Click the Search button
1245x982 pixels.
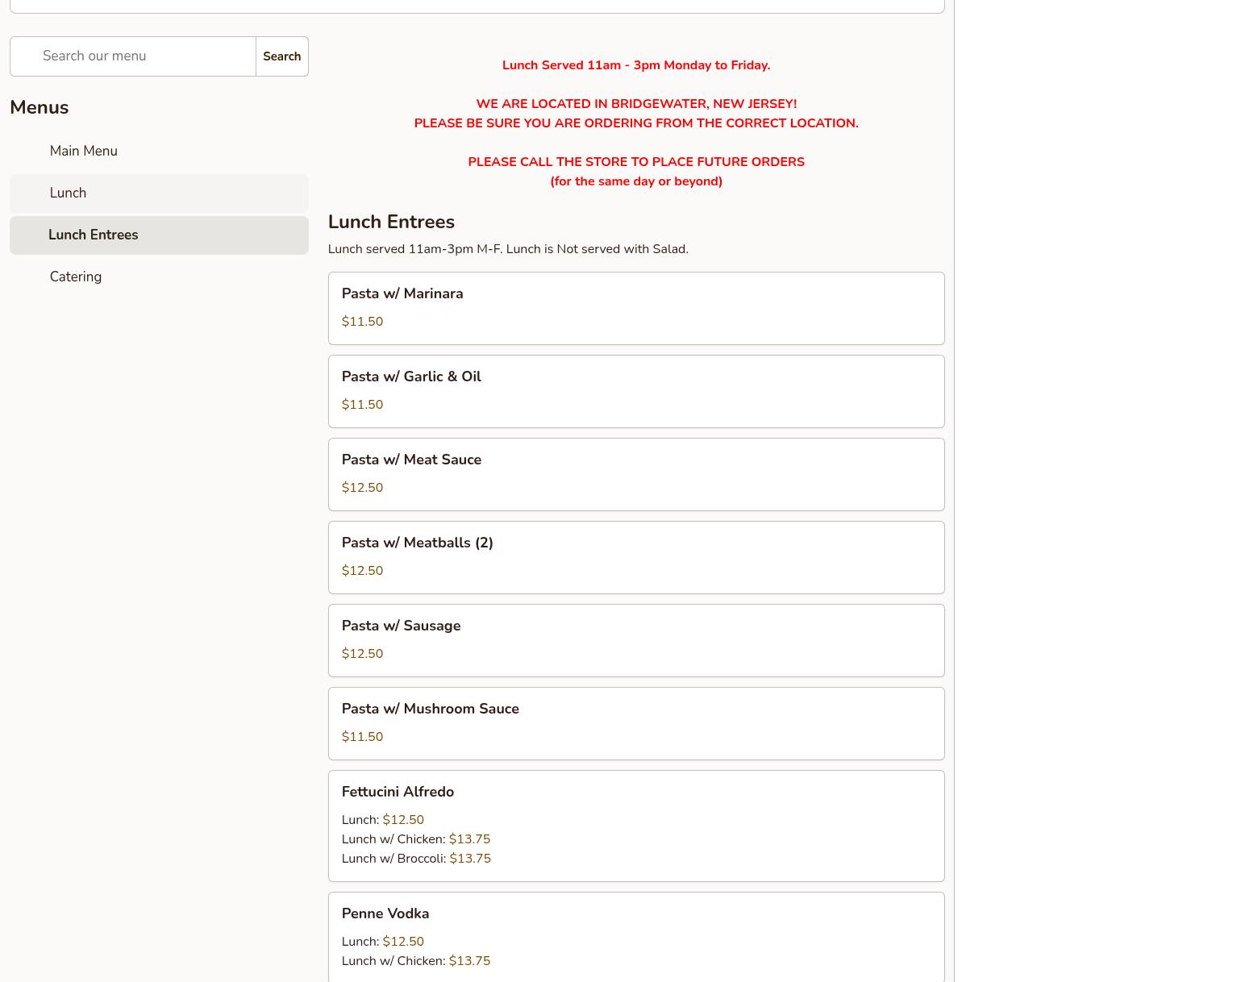[x=282, y=56]
